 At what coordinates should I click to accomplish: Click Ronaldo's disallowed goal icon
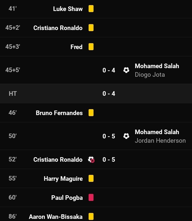pyautogui.click(x=91, y=160)
